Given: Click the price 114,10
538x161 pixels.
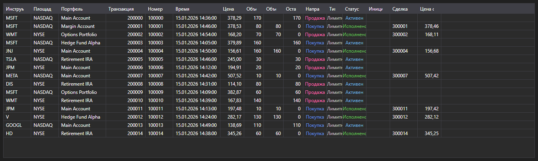Looking at the screenshot, I should pos(234,84).
